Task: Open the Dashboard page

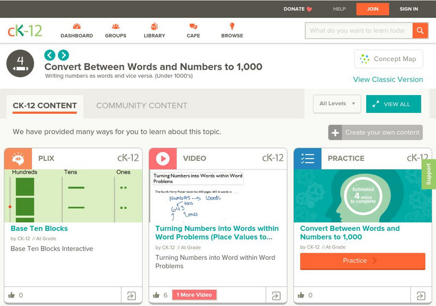Action: 77,30
